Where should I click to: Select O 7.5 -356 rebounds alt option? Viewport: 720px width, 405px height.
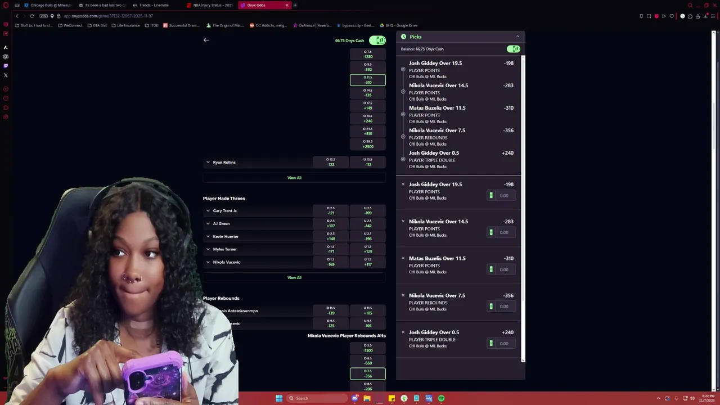[x=367, y=373]
